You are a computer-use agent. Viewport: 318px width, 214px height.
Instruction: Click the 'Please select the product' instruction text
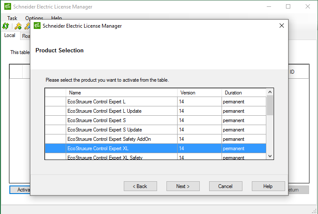[x=107, y=80]
